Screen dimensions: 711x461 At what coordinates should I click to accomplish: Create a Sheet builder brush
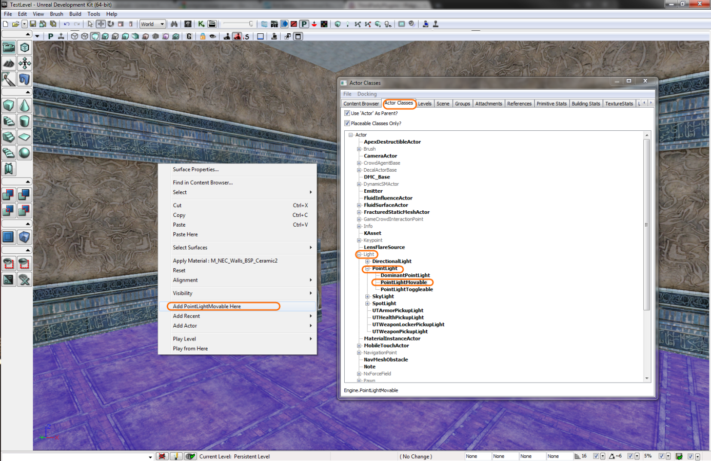tap(25, 137)
